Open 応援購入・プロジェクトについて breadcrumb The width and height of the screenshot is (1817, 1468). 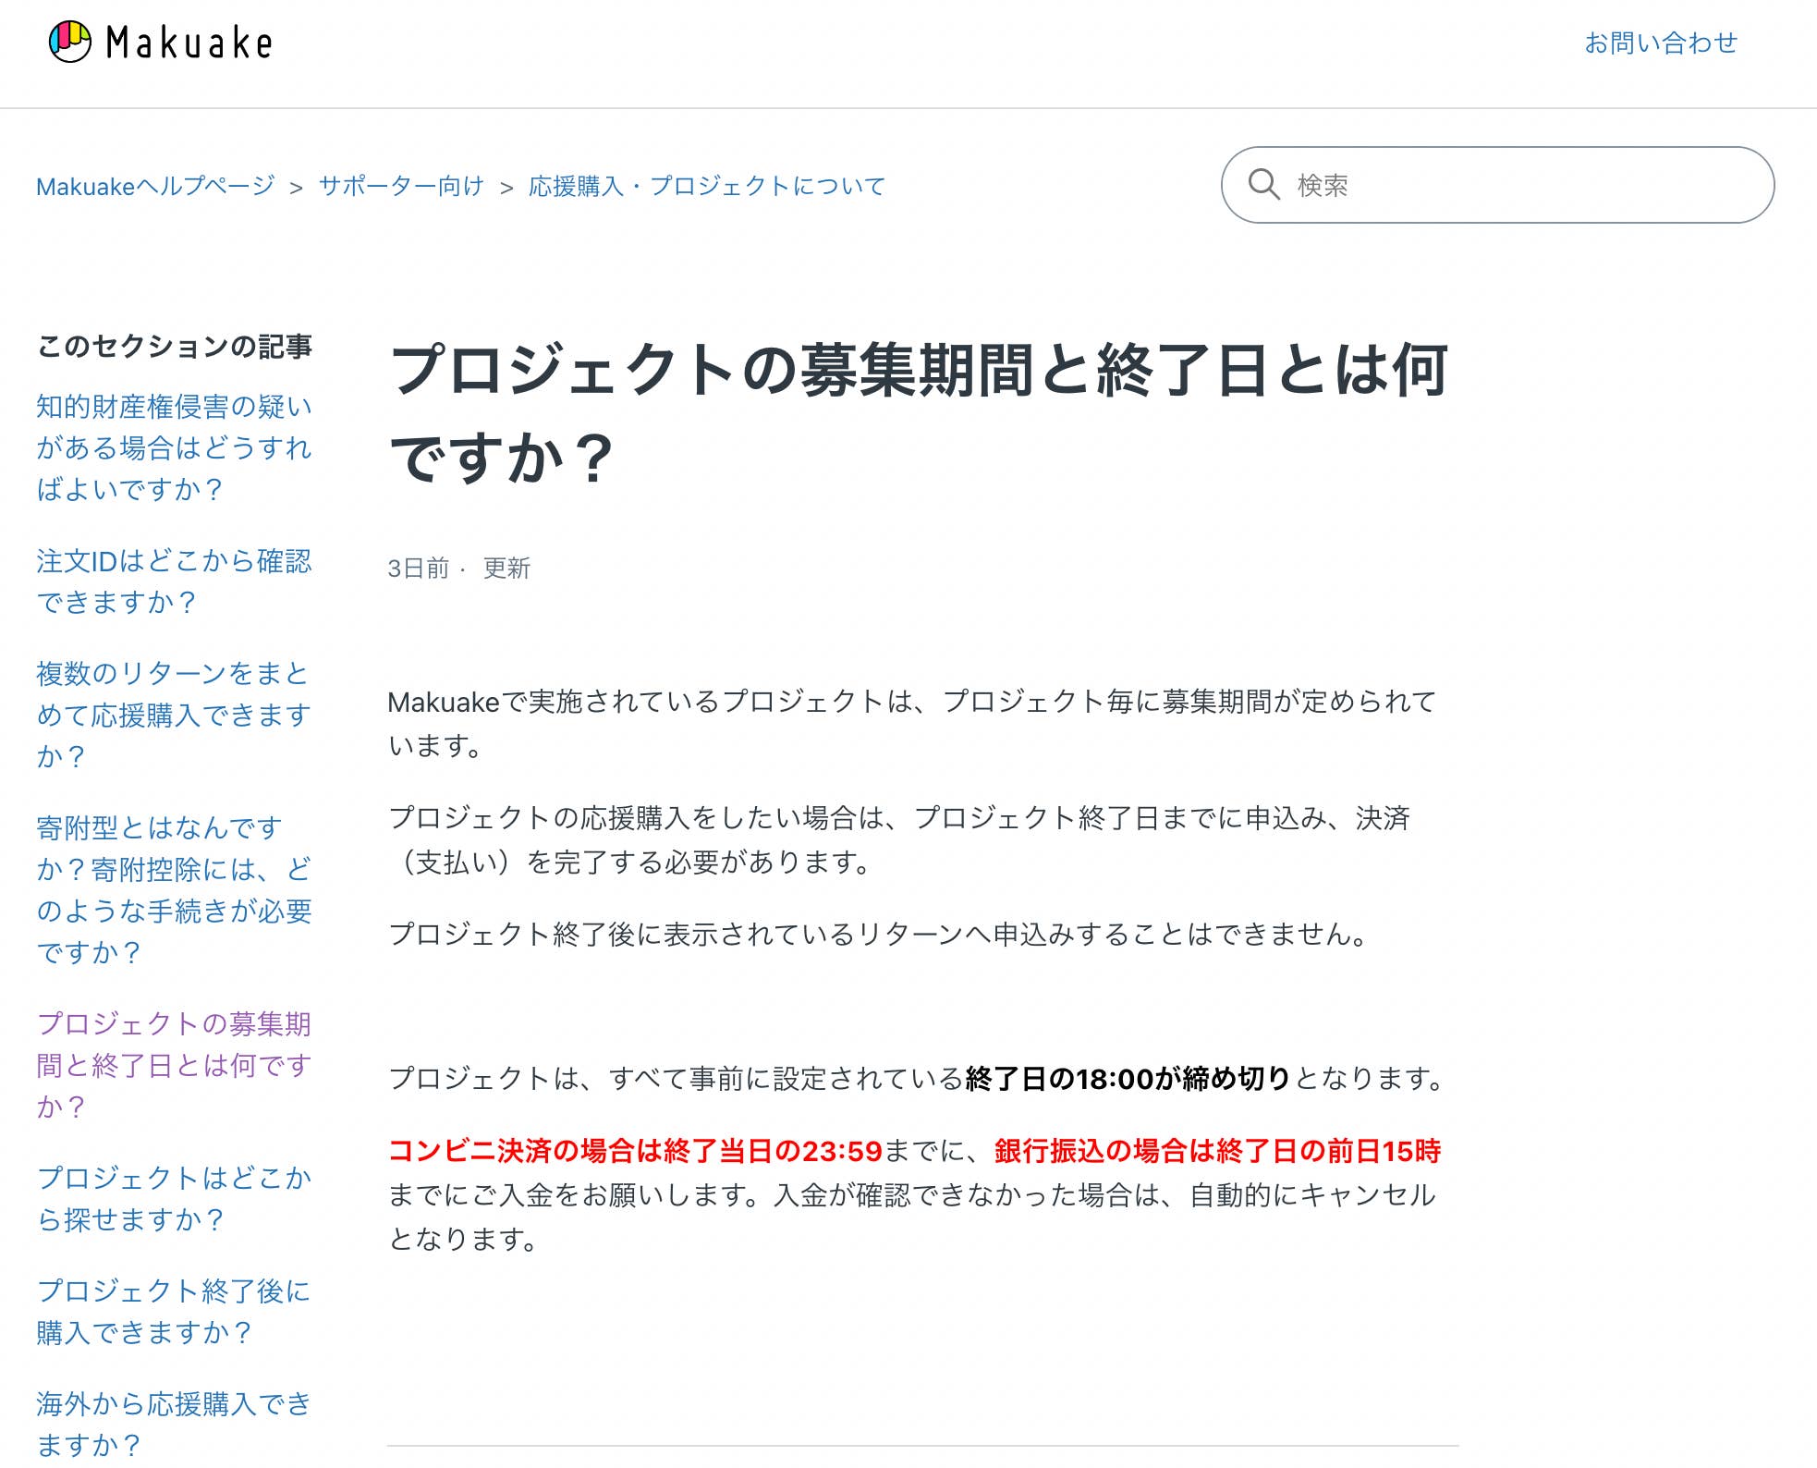(x=707, y=186)
